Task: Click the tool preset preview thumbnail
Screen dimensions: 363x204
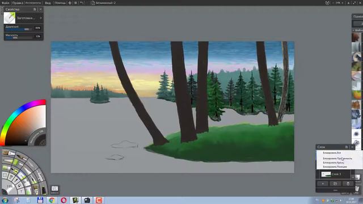Action: pyautogui.click(x=10, y=18)
